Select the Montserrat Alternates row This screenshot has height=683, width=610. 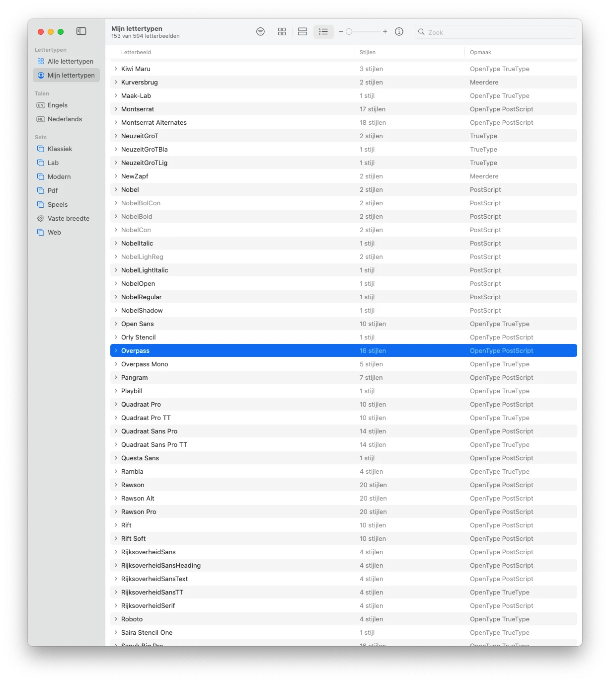[x=344, y=122]
